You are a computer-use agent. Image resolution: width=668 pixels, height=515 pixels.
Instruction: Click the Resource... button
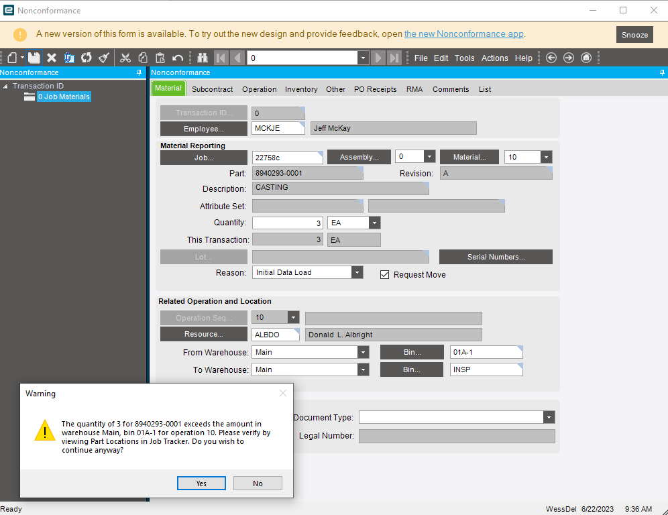(x=204, y=334)
